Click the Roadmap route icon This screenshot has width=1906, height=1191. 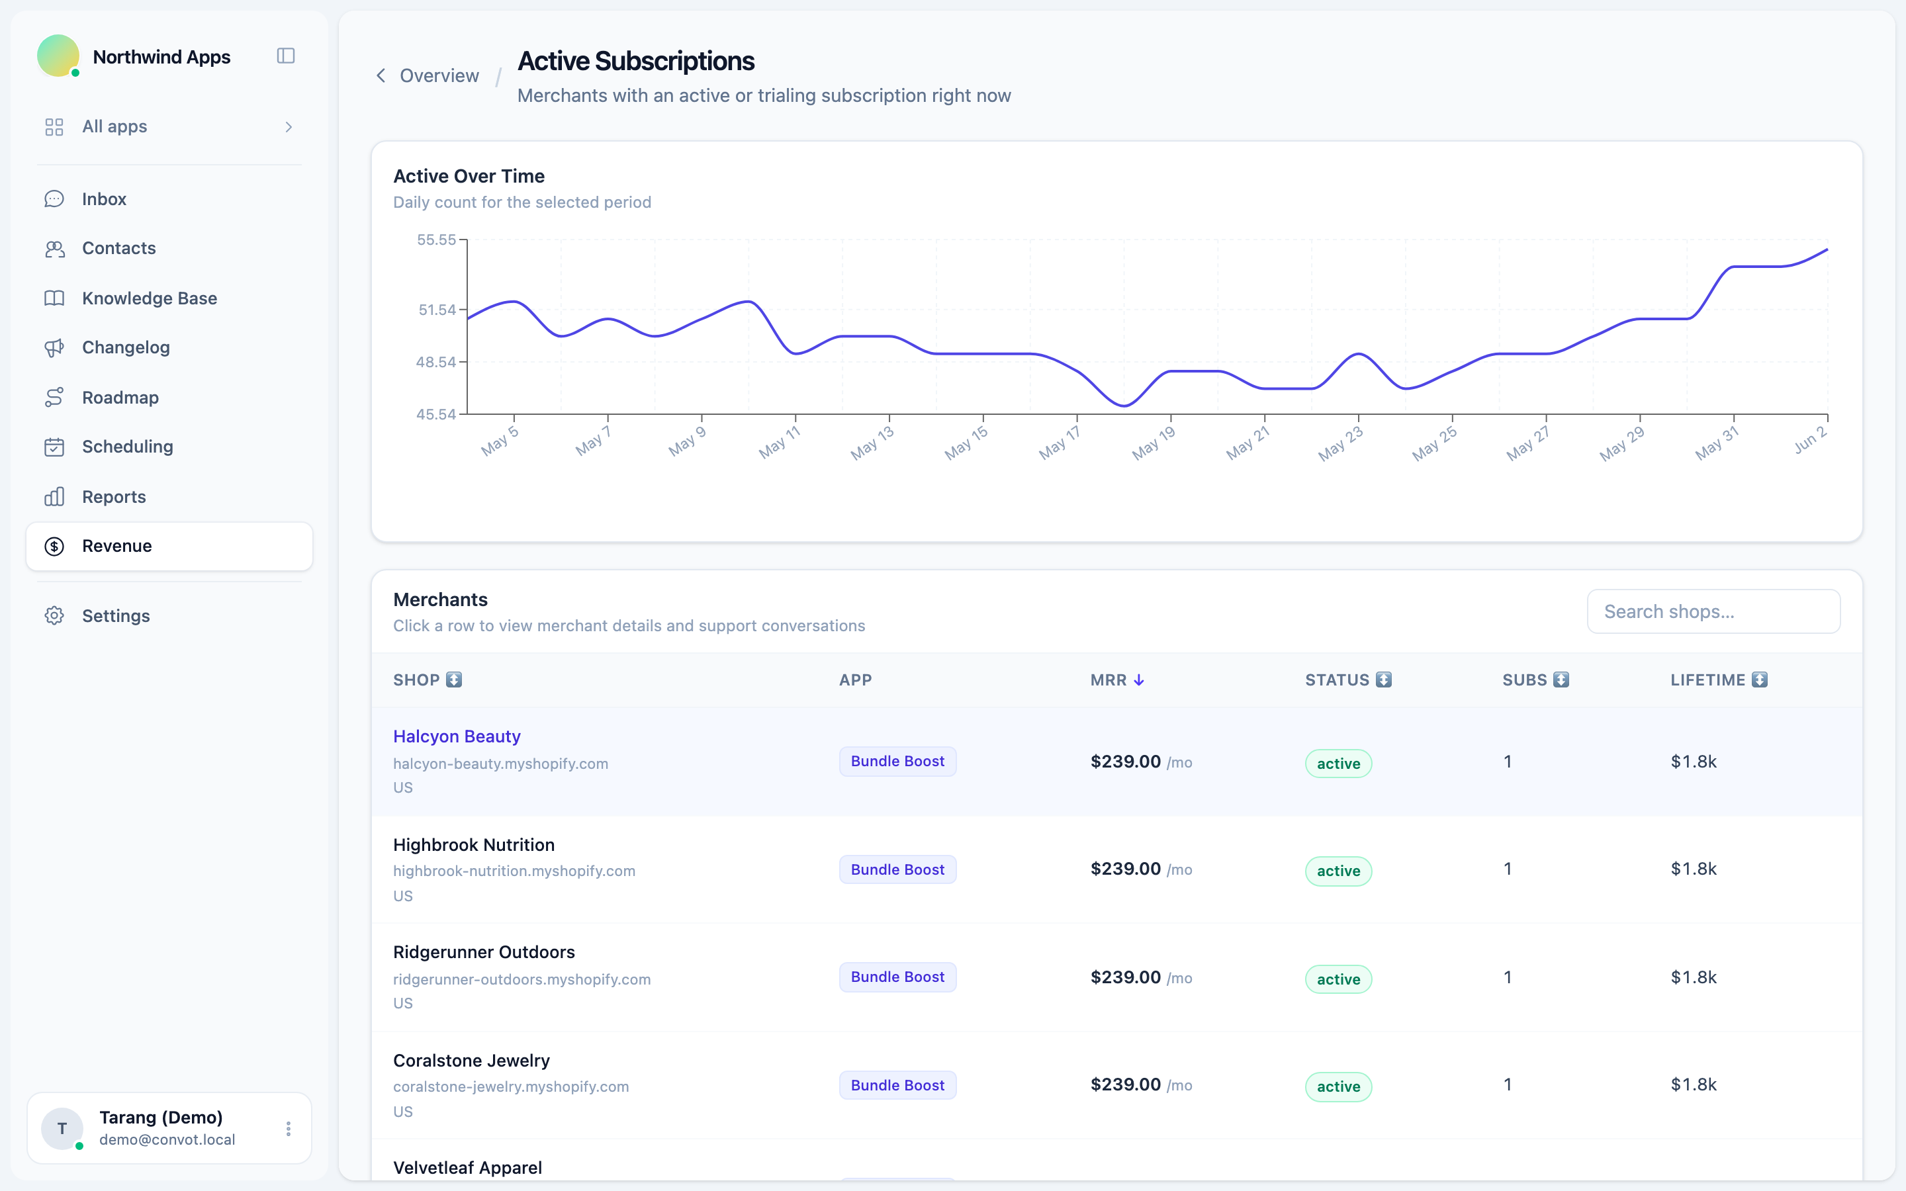pyautogui.click(x=54, y=398)
